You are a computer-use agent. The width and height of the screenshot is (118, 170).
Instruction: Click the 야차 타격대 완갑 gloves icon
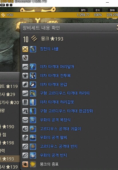(x=33, y=85)
